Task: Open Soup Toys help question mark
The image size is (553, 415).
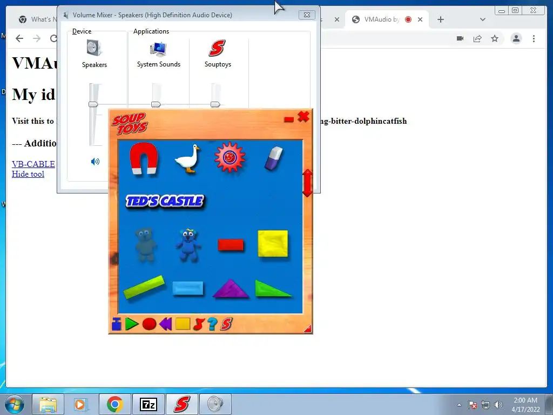Action: pos(212,324)
